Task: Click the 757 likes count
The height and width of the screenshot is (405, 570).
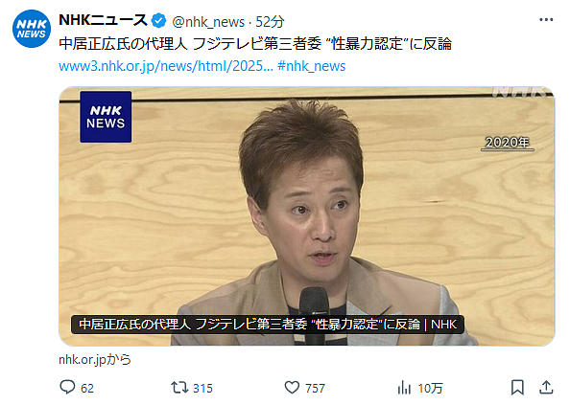Action: 315,388
